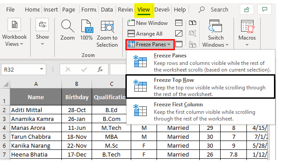Click Synchronous Scrolling icon
Screen dimensions: 290x161
tap(193, 34)
